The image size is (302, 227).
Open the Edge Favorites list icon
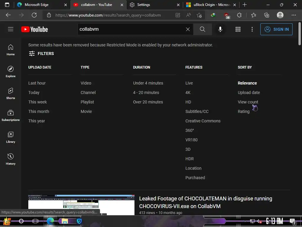[254, 15]
